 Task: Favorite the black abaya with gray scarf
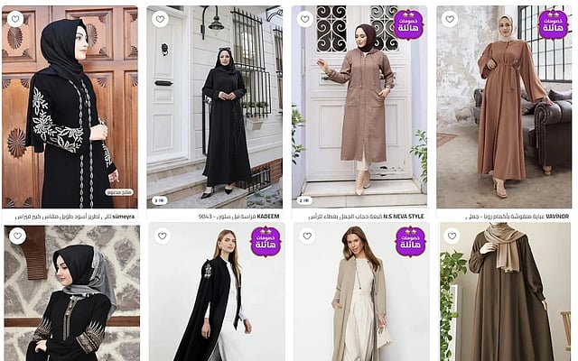click(x=18, y=236)
